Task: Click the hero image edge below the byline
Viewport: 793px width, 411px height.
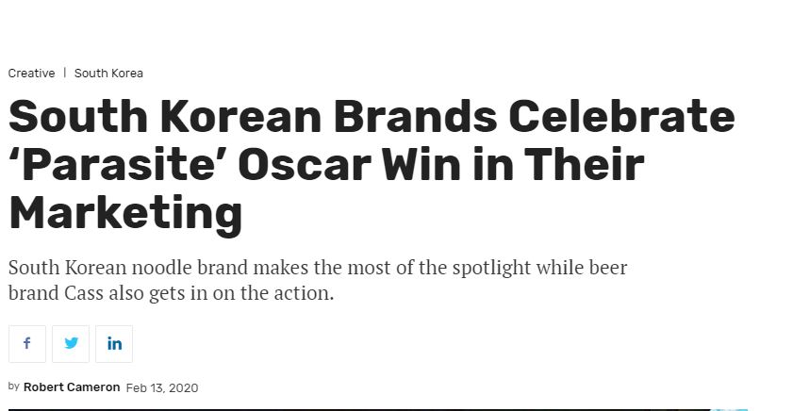Action: (378, 409)
